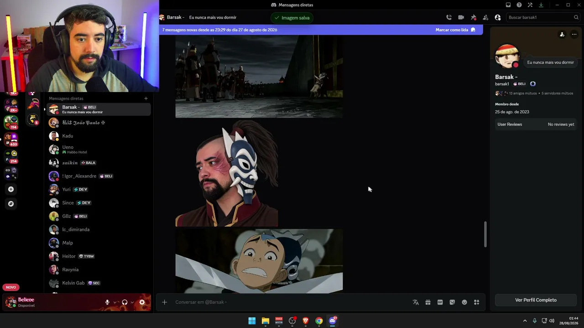Open the saikin direct message

click(x=99, y=163)
